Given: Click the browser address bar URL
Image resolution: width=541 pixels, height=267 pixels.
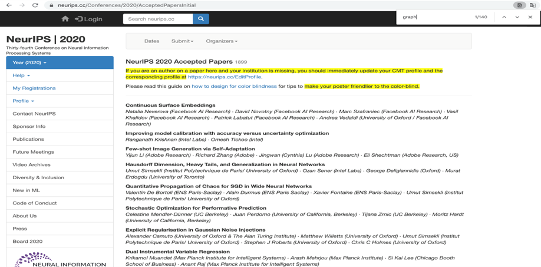Looking at the screenshot, I should [x=126, y=5].
